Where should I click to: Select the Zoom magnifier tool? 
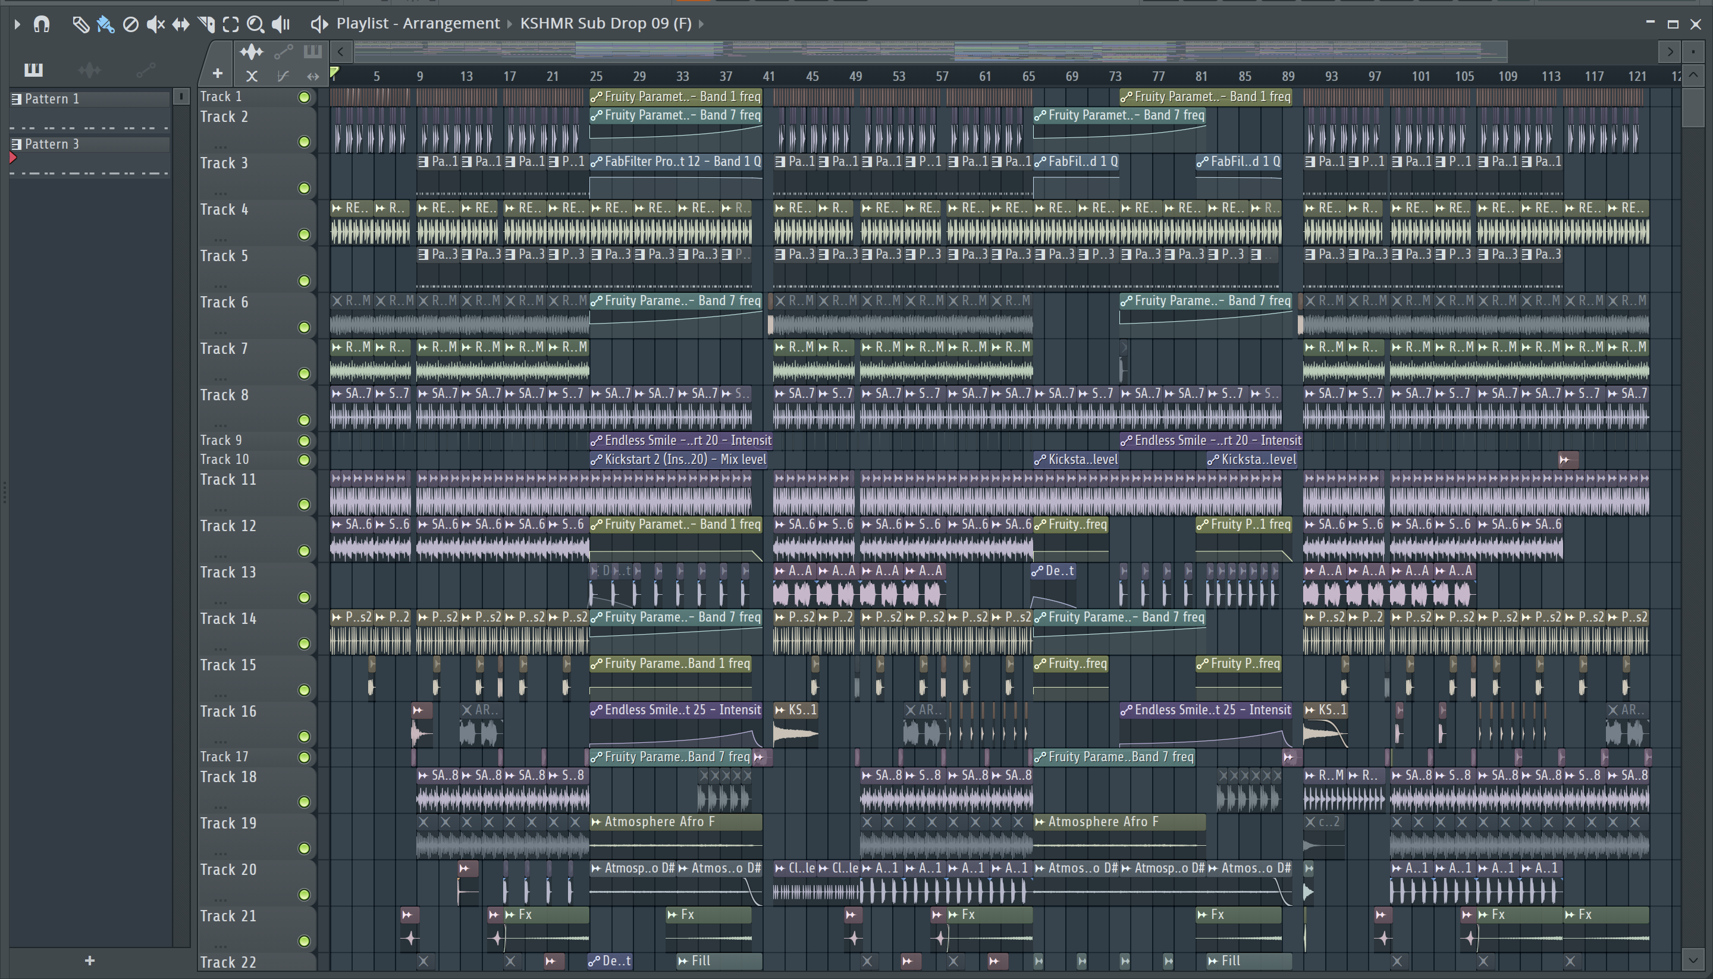click(256, 25)
